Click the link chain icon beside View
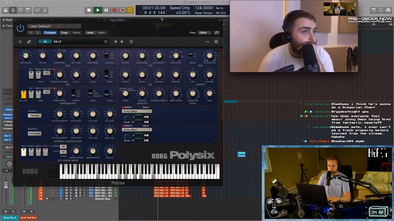Image resolution: width=394 pixels, height=221 pixels. (217, 33)
